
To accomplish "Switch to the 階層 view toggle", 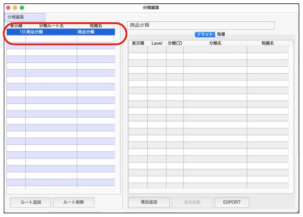I will [x=221, y=35].
